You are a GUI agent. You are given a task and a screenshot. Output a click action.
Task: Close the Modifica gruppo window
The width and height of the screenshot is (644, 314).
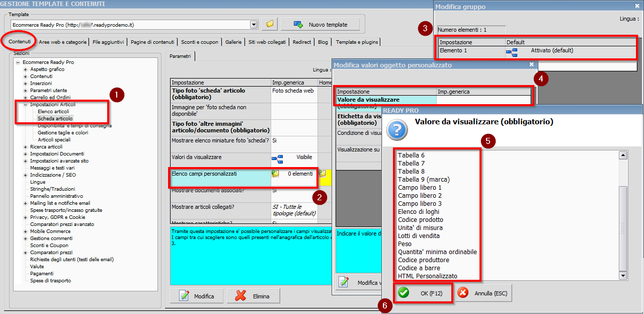637,6
